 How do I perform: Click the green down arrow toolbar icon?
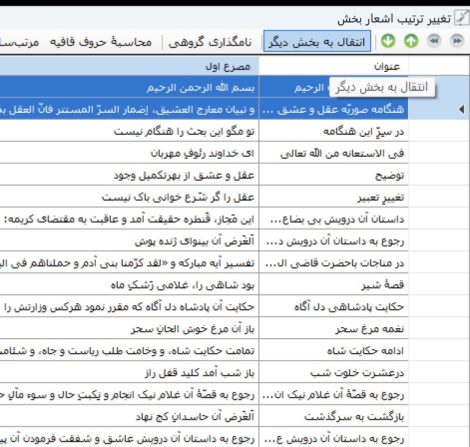click(x=388, y=41)
